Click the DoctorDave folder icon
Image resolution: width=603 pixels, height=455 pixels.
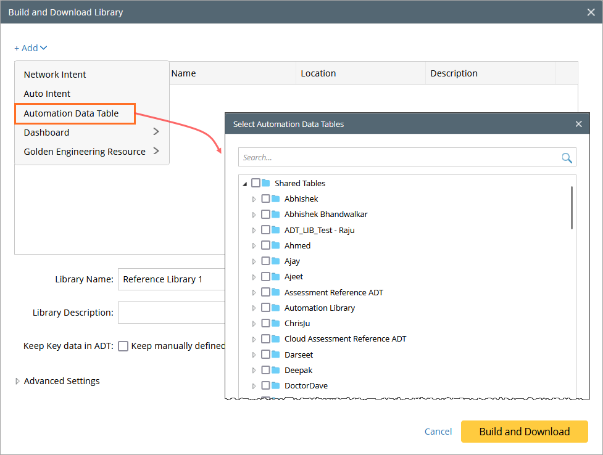coord(276,385)
